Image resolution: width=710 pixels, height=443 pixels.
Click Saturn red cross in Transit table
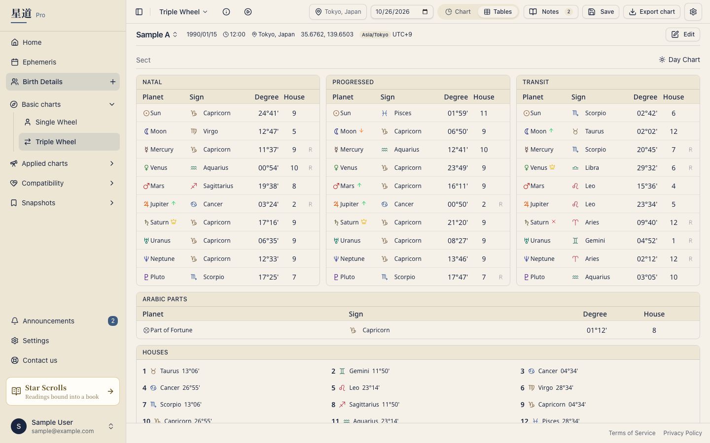pos(554,222)
